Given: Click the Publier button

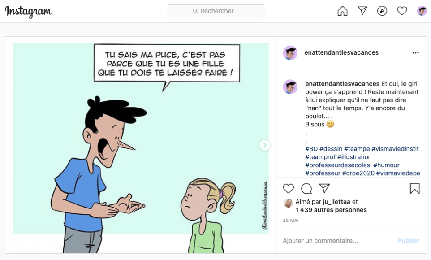Looking at the screenshot, I should click(408, 241).
